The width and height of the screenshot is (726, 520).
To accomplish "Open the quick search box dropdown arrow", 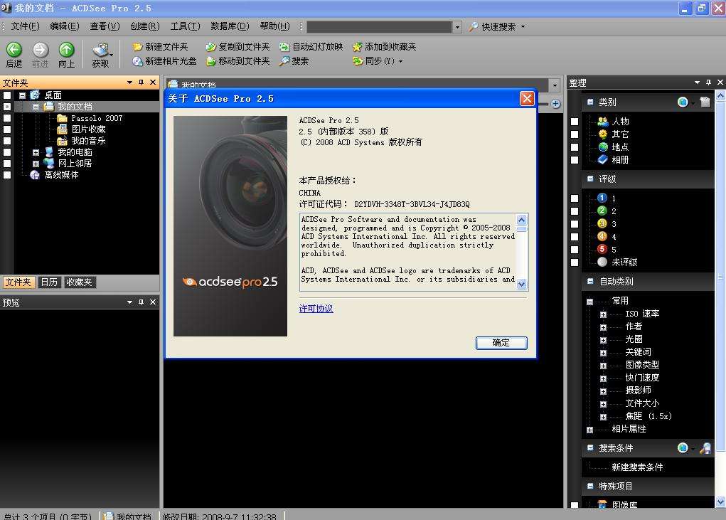I will click(457, 27).
